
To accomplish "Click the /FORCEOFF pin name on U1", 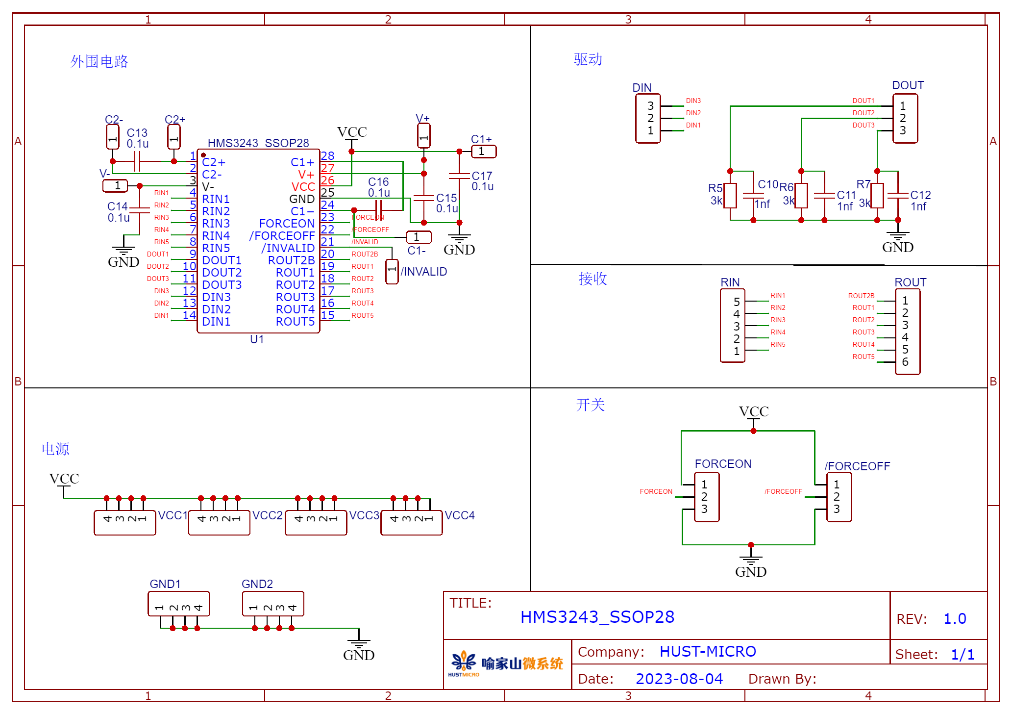I will [x=282, y=236].
